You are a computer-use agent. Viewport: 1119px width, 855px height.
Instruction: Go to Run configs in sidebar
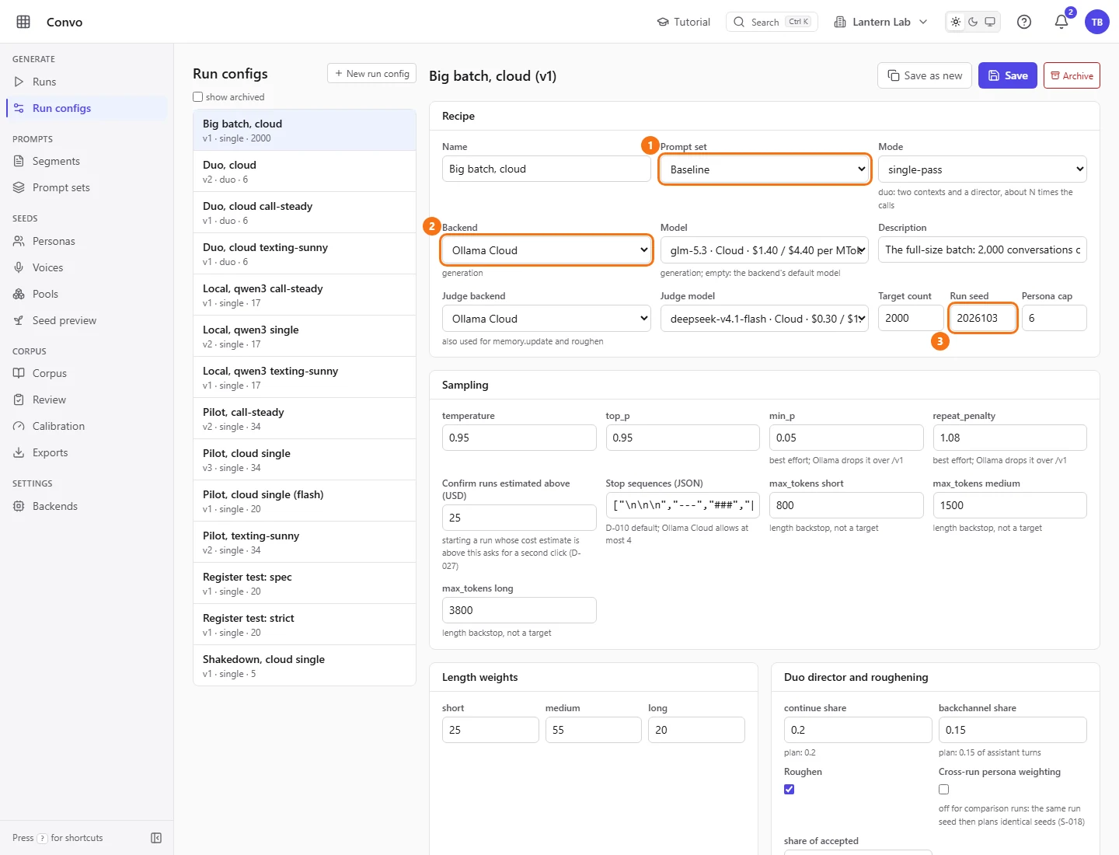[x=87, y=108]
